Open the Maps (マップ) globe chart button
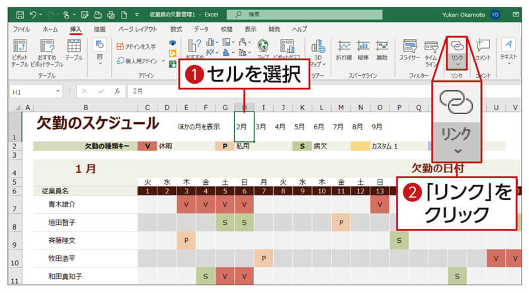Image resolution: width=529 pixels, height=293 pixels. [263, 49]
